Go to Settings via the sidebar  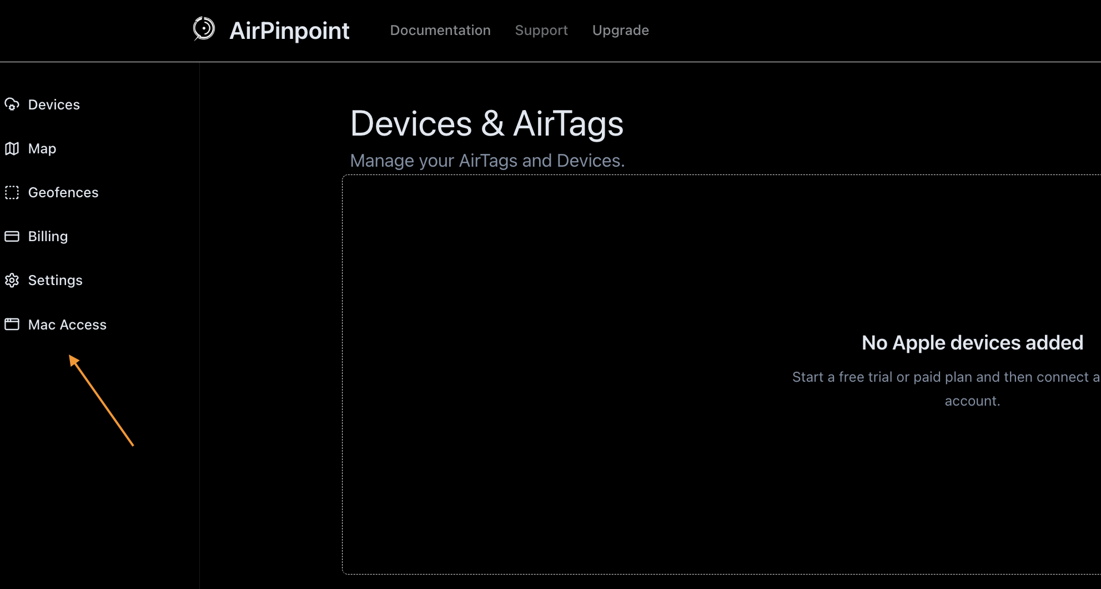point(55,280)
